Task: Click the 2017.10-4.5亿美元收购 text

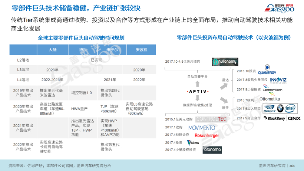Action: click(x=183, y=62)
